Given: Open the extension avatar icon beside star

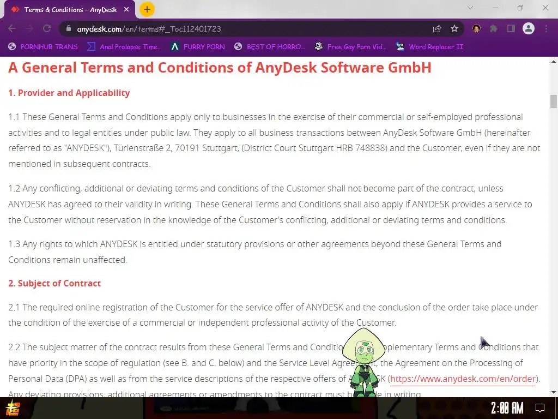Looking at the screenshot, I should tap(476, 28).
